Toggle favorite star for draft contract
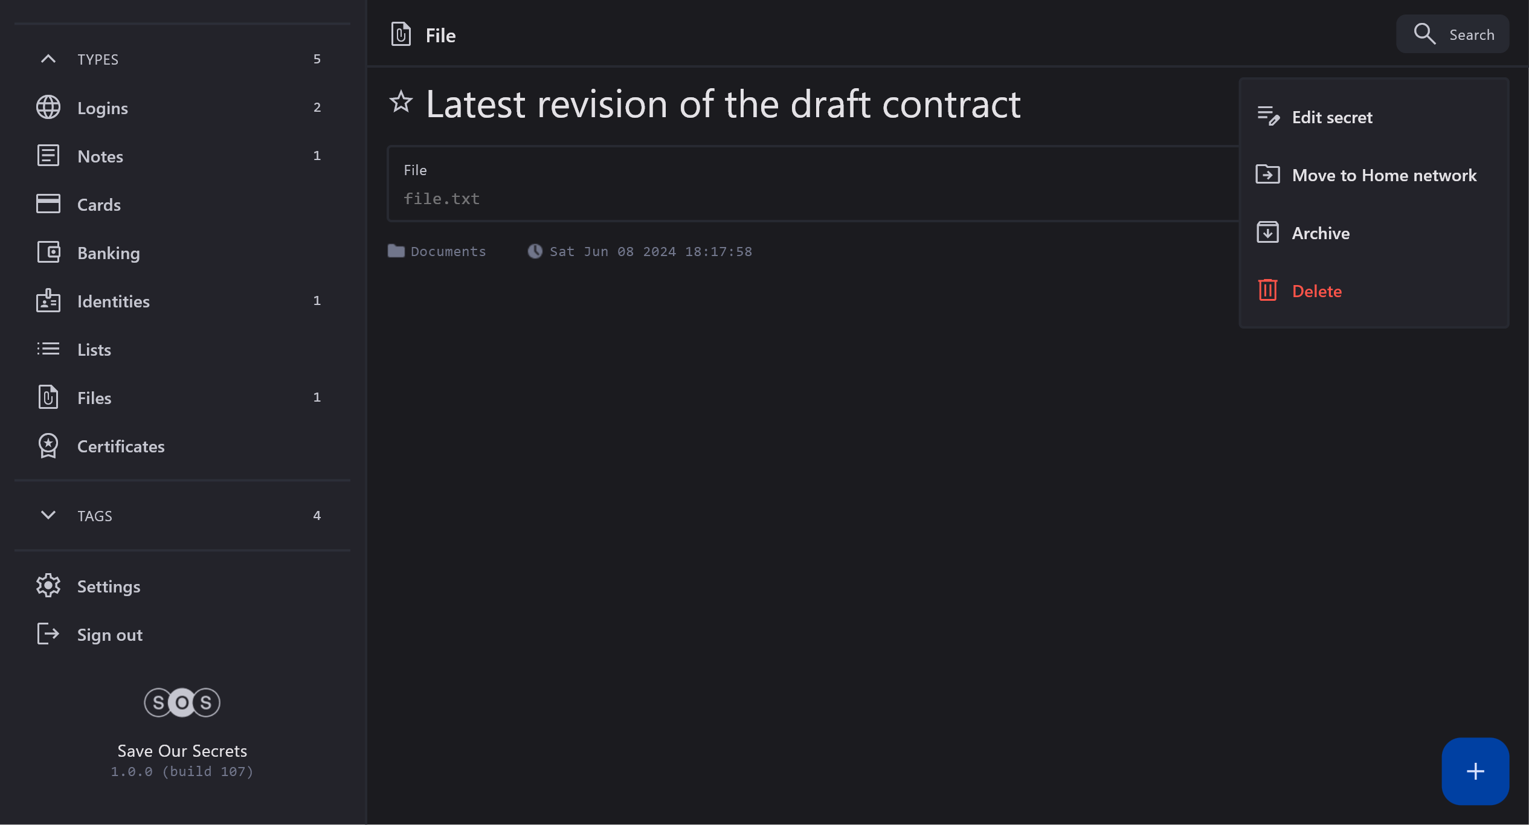 [x=401, y=102]
